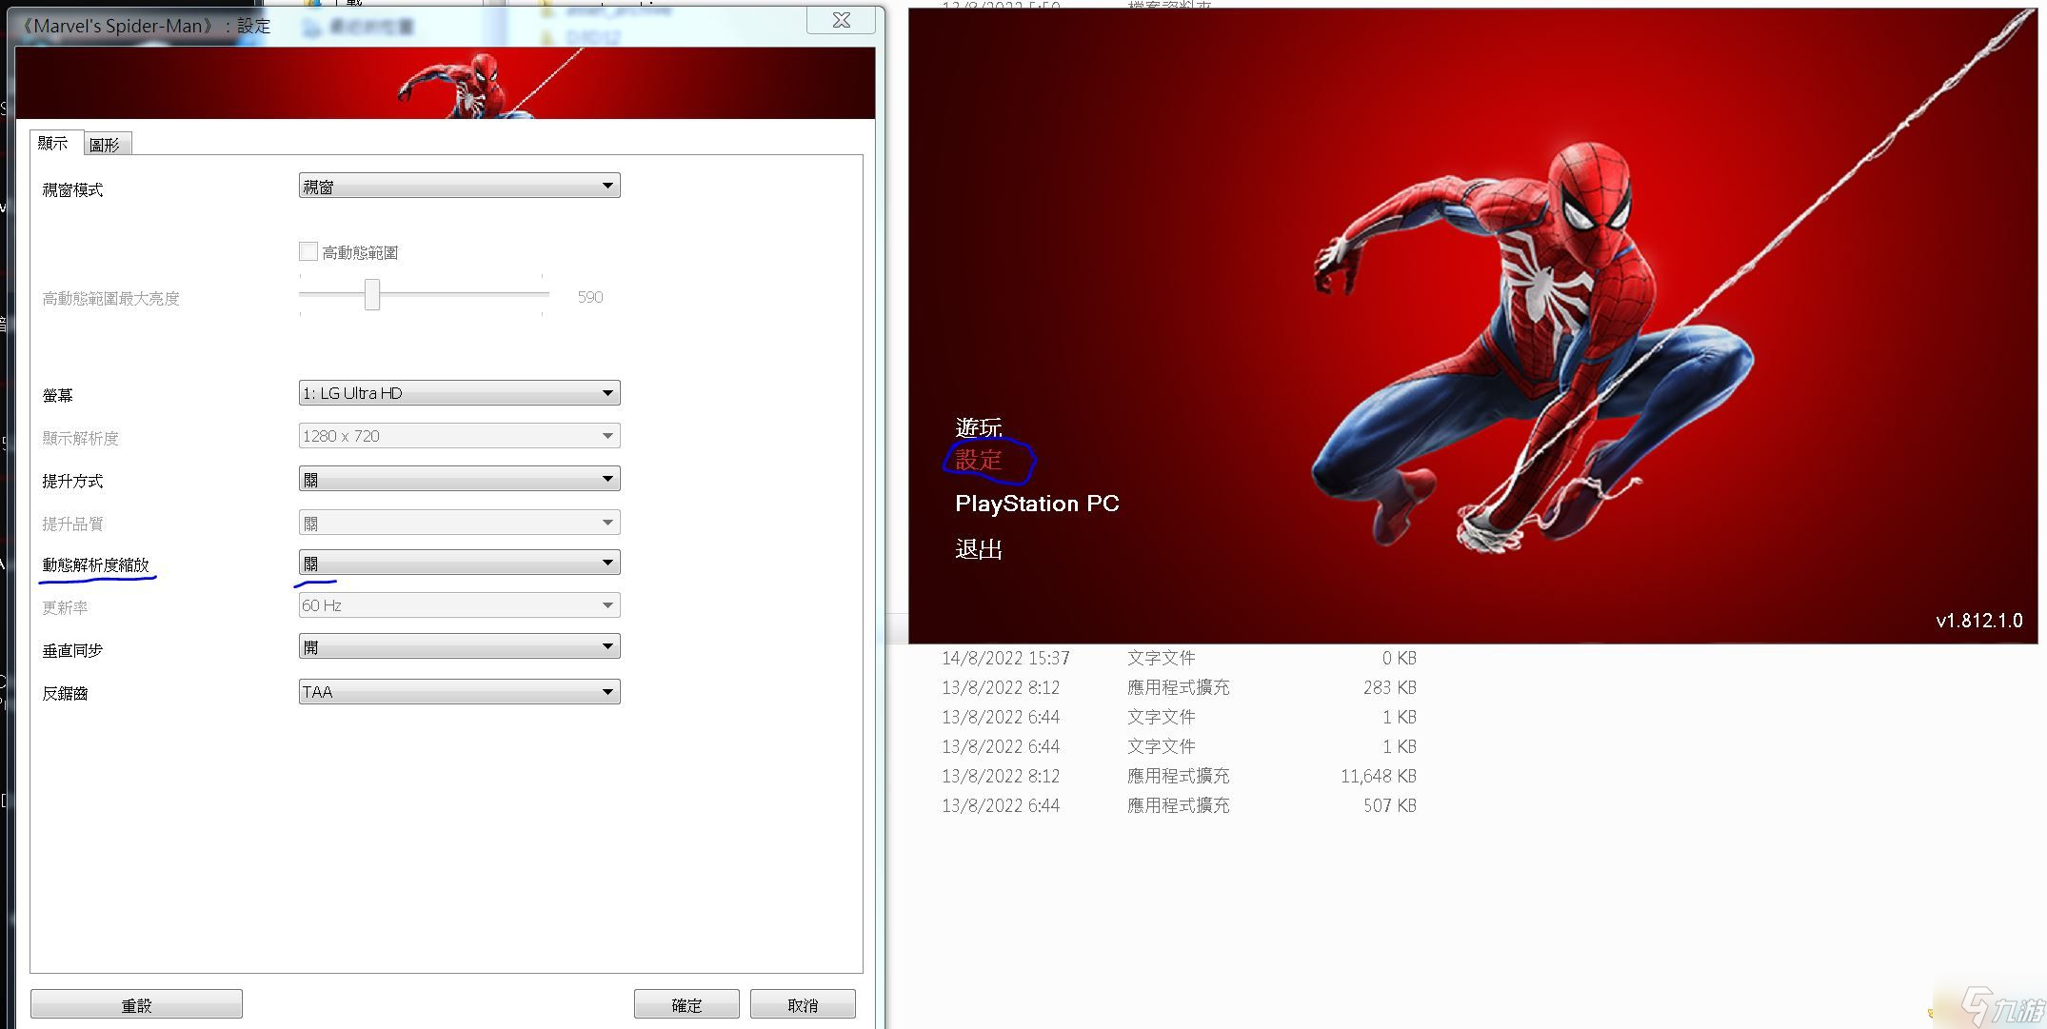Screen dimensions: 2047x1029
Task: Switch to the 顯示 tab
Action: pos(53,143)
